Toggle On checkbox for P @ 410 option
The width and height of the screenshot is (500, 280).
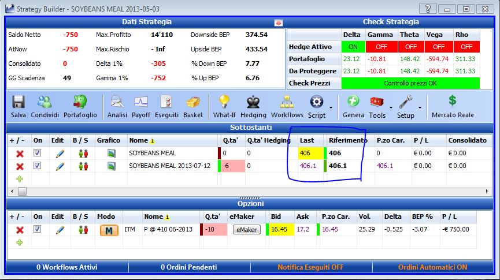click(38, 229)
